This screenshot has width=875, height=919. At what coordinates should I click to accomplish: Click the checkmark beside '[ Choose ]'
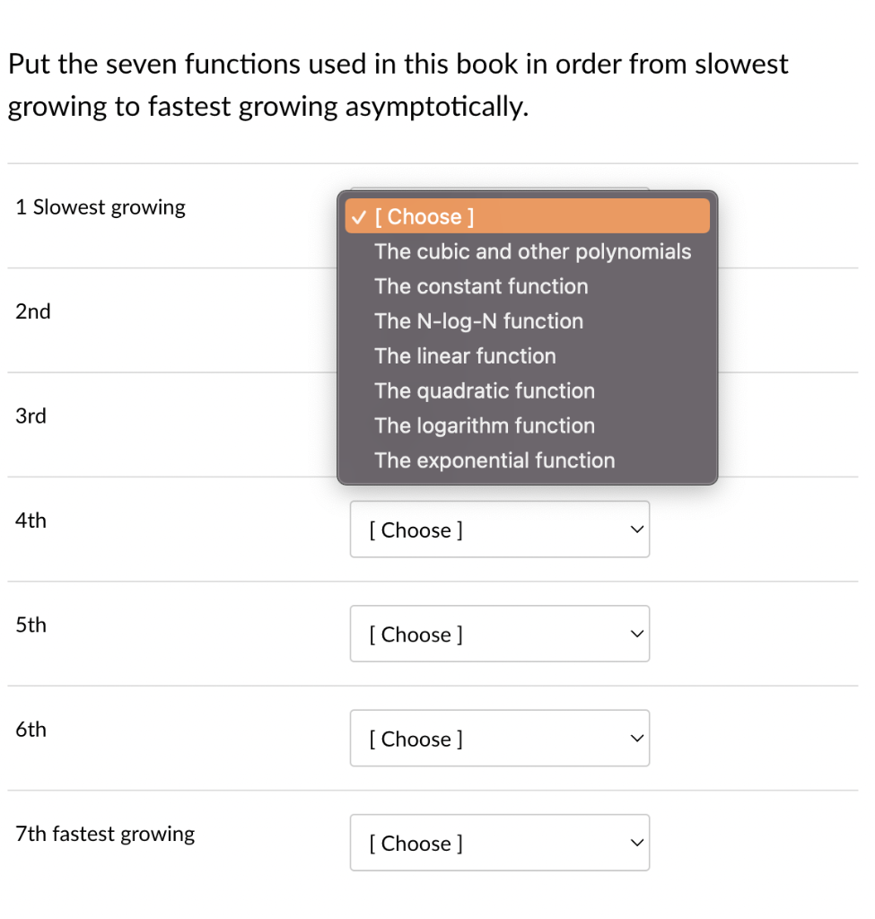(x=359, y=216)
